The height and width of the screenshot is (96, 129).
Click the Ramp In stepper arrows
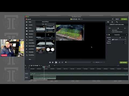point(126,41)
